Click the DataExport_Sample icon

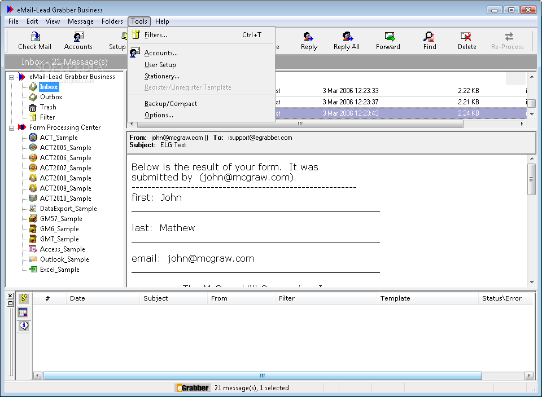click(x=33, y=208)
